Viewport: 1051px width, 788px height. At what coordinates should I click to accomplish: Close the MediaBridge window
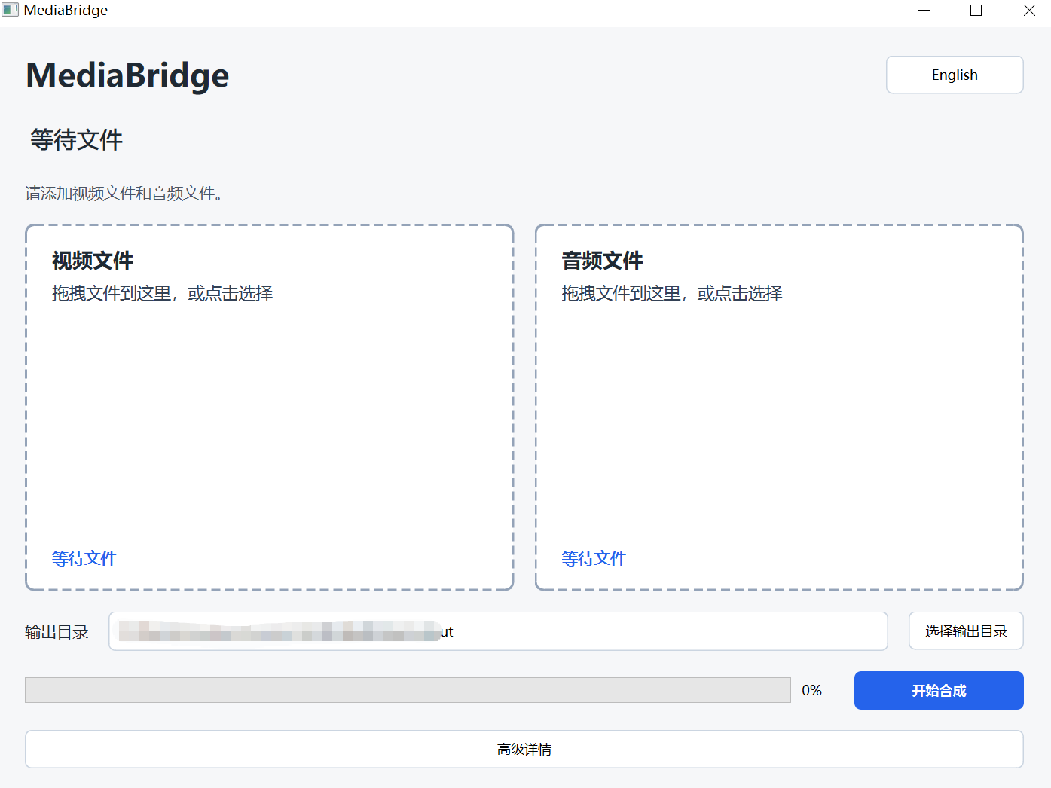(1029, 11)
